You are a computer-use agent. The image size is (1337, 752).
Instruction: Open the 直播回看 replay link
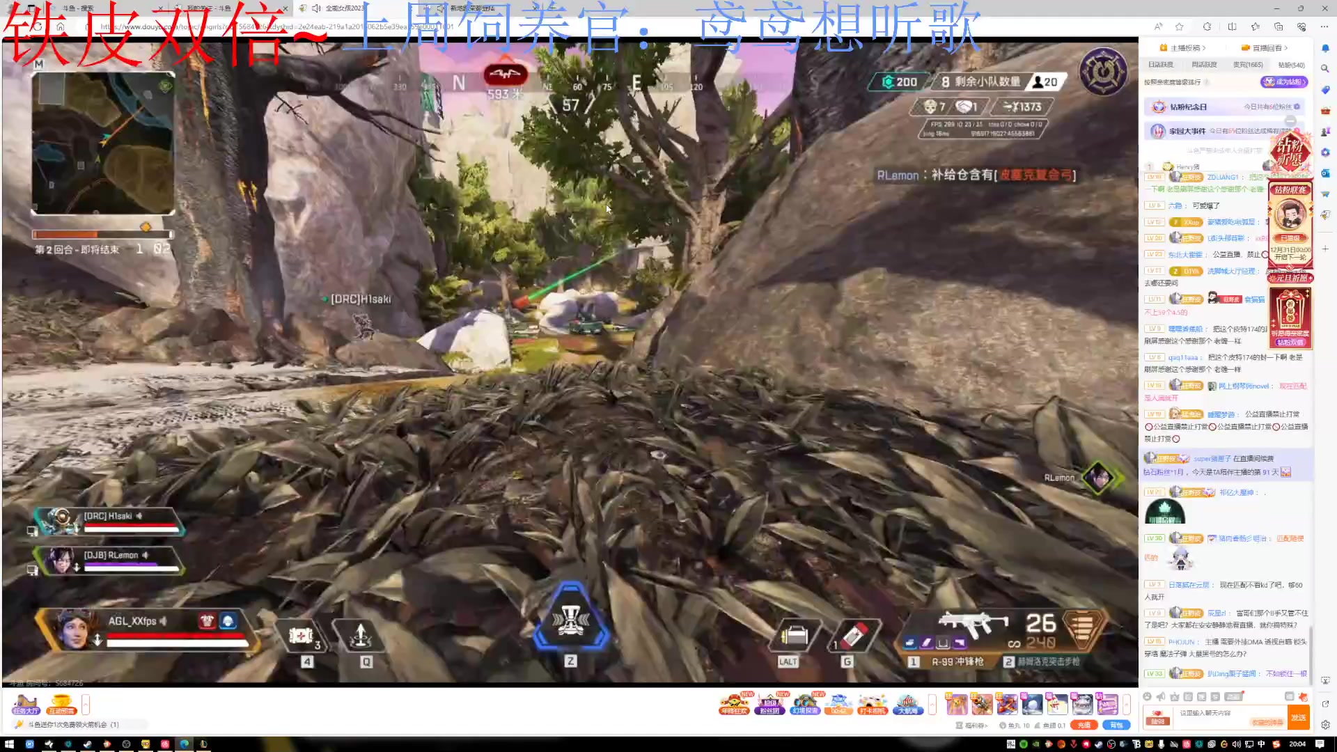pos(1265,48)
